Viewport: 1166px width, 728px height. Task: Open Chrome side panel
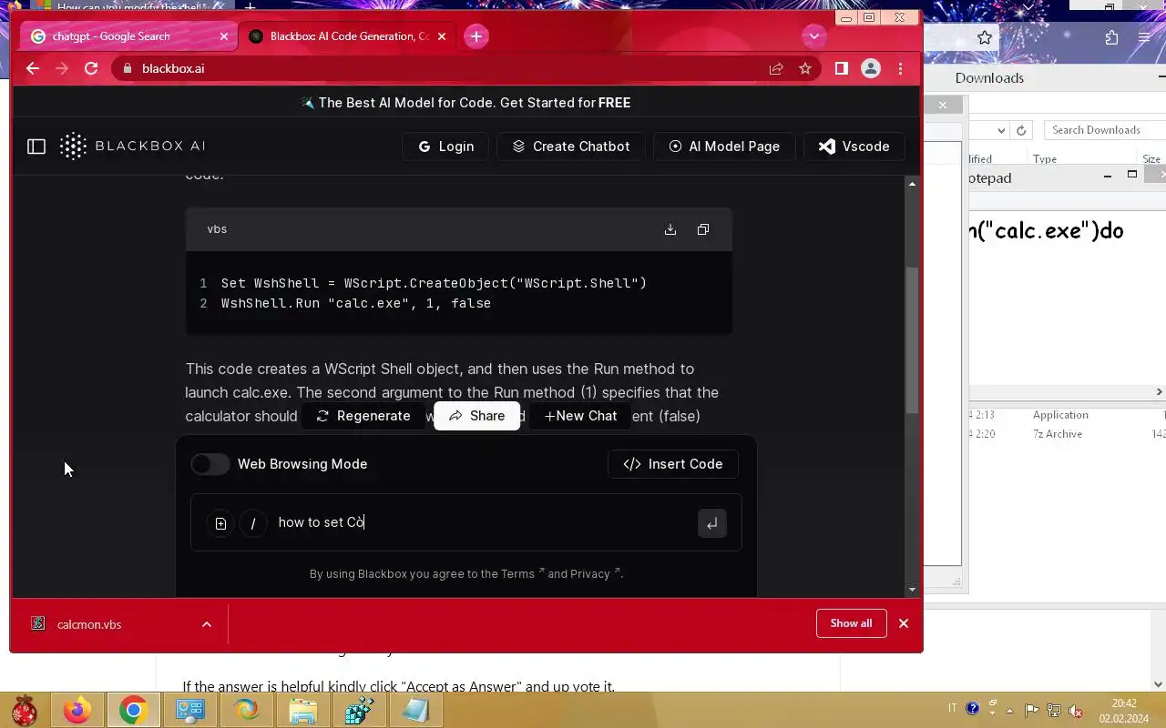pyautogui.click(x=842, y=68)
